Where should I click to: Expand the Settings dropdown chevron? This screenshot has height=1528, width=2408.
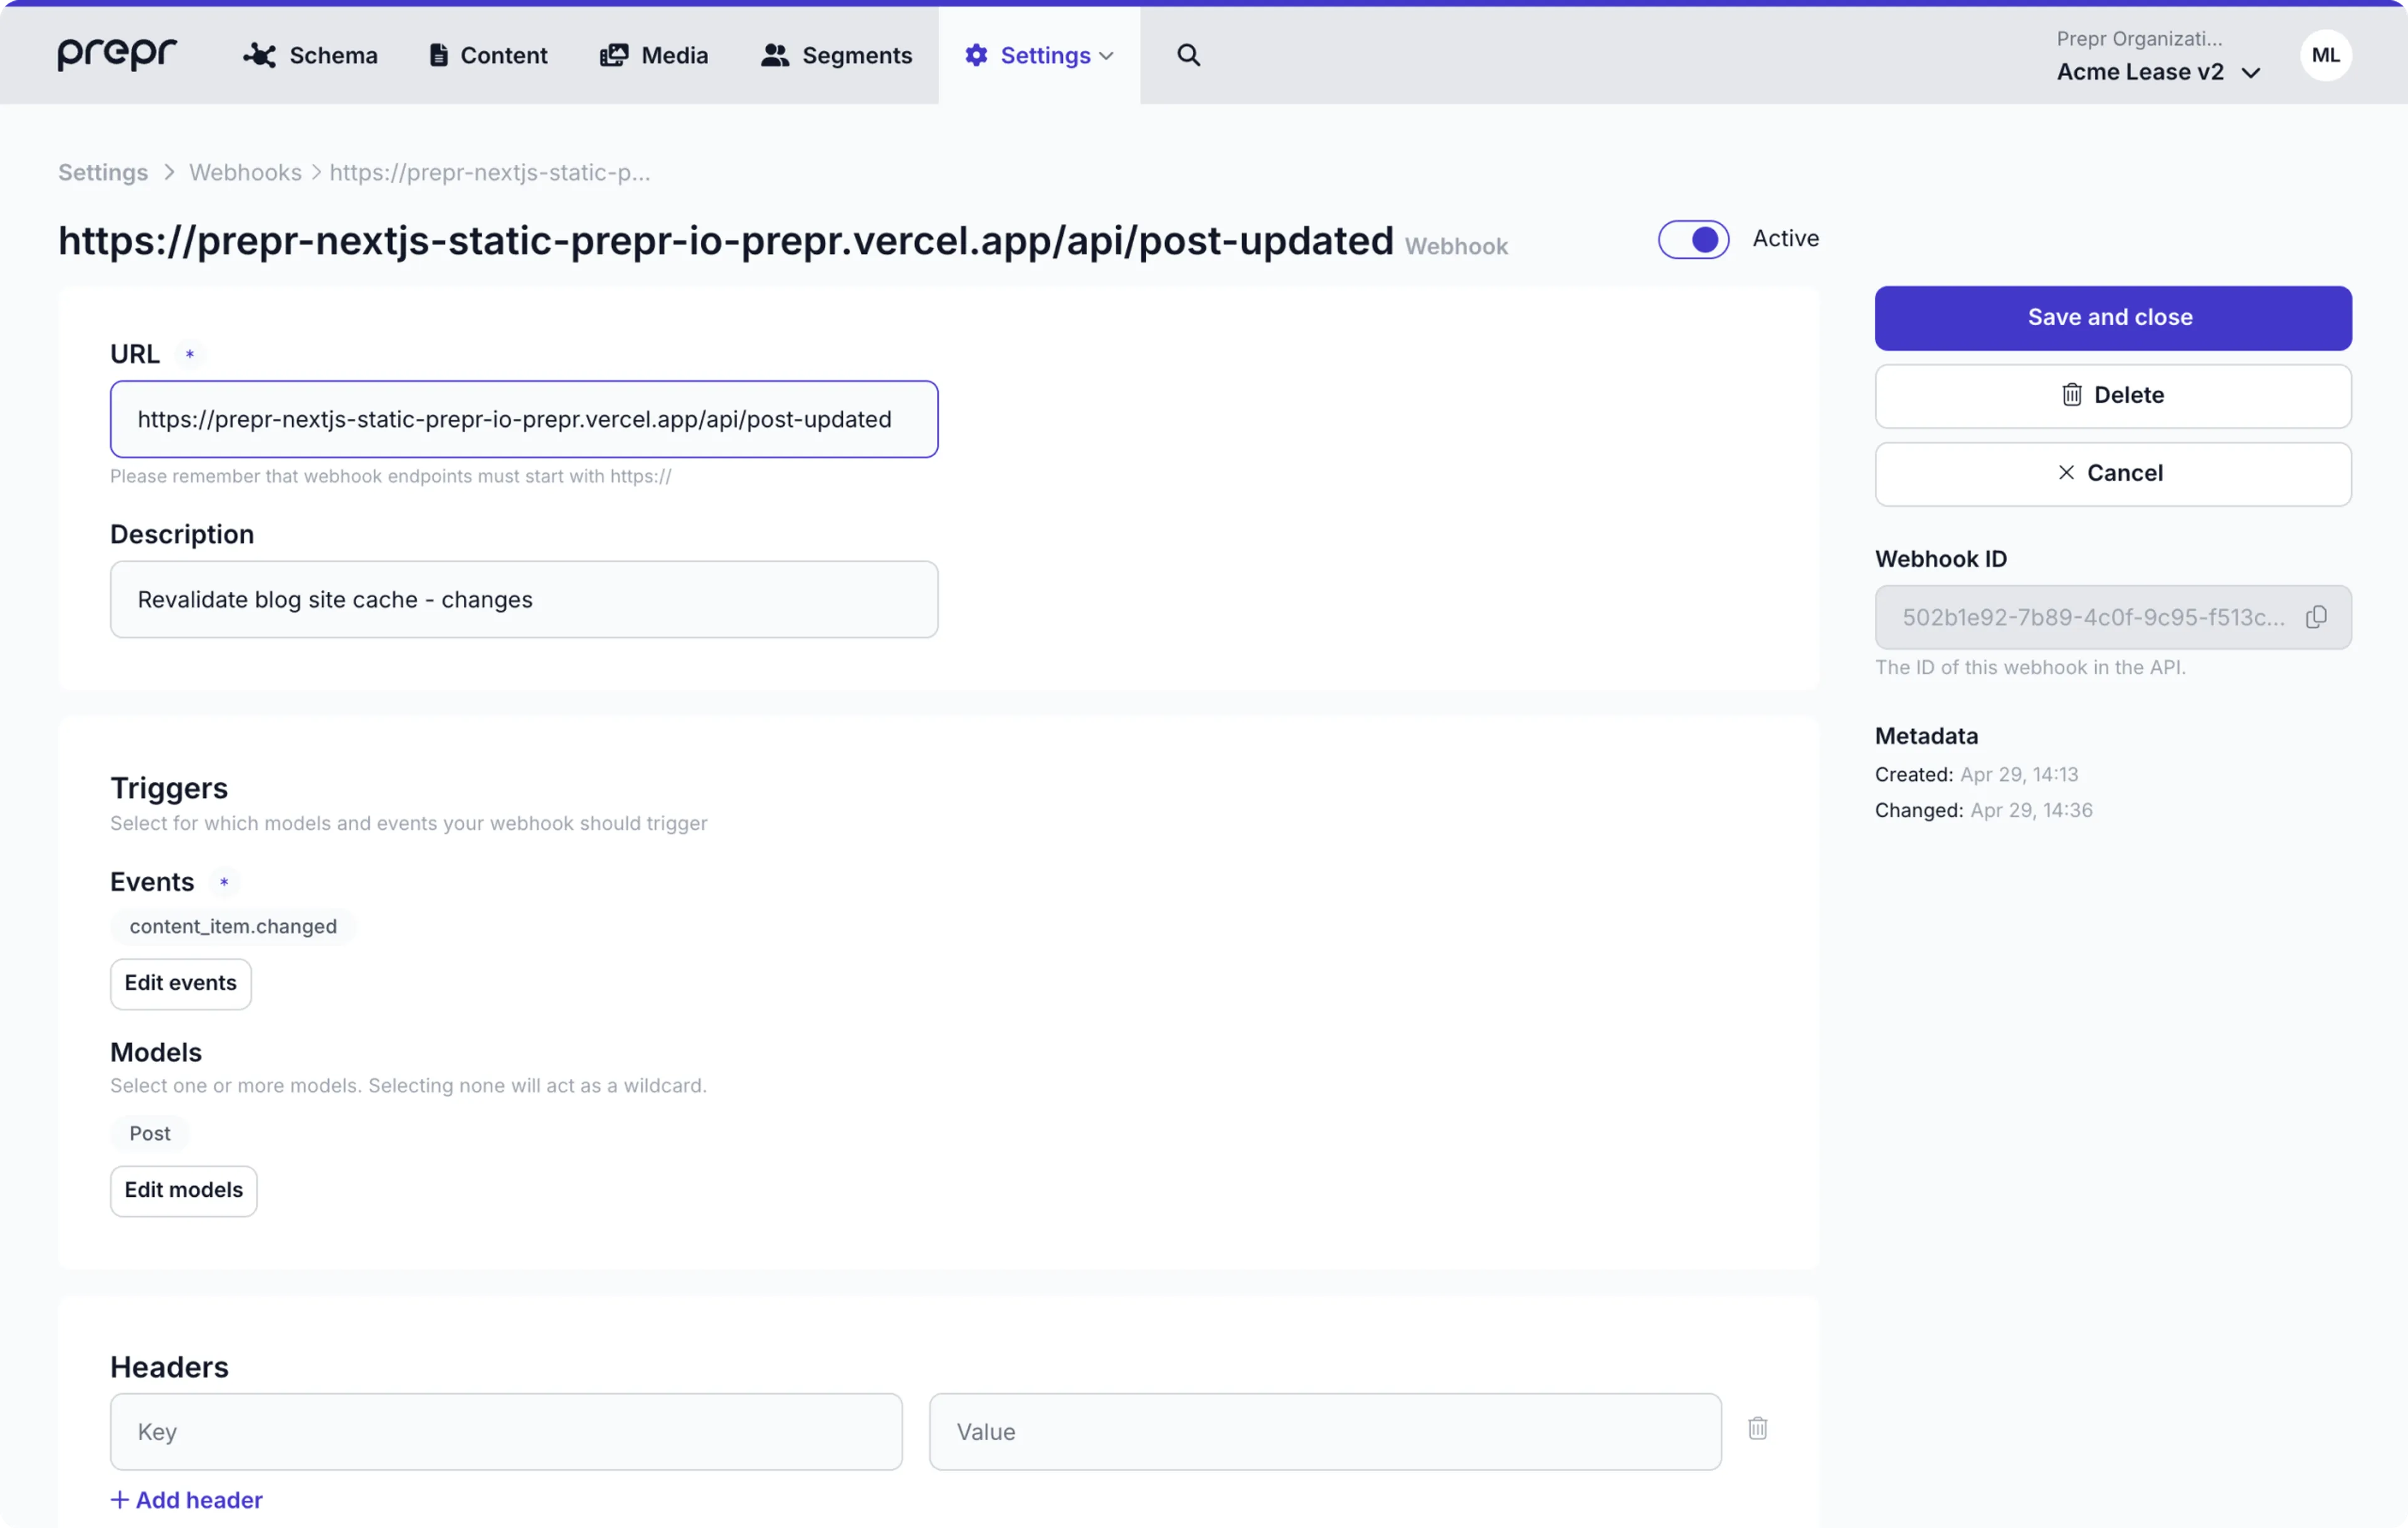pyautogui.click(x=1106, y=56)
